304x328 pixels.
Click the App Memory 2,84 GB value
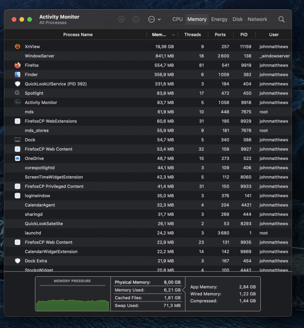[248, 287]
